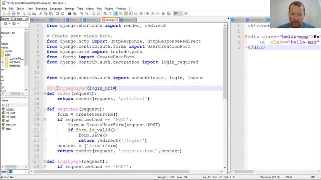
Task: Select login_root in Explorer file list
Action: (x=11, y=125)
